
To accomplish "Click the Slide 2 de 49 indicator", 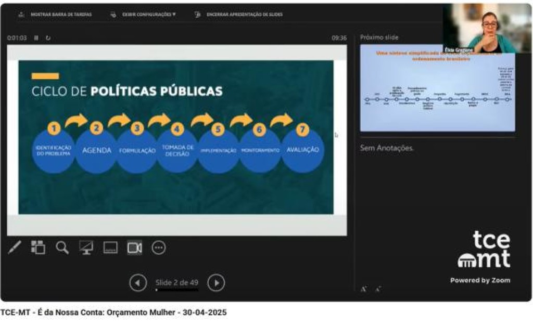I will (x=177, y=282).
